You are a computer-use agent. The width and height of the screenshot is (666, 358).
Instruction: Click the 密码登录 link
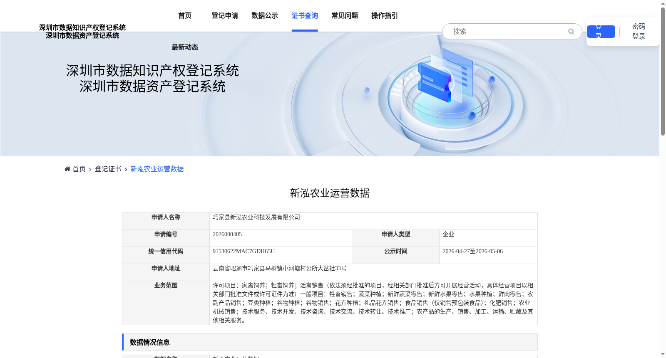click(639, 32)
